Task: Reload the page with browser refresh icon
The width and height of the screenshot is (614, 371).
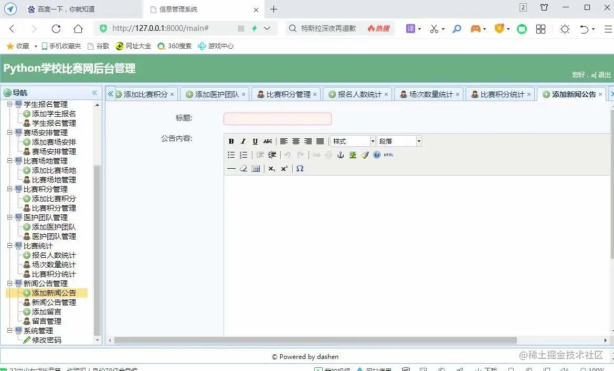Action: point(56,28)
